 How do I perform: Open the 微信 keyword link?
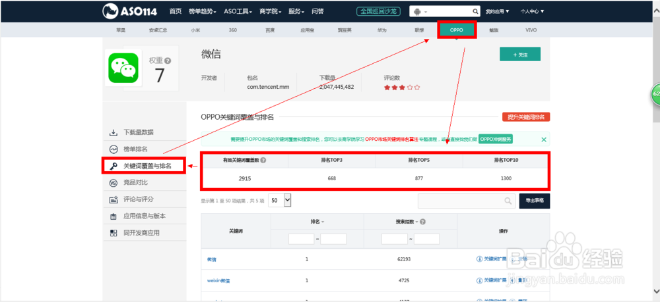pyautogui.click(x=212, y=259)
